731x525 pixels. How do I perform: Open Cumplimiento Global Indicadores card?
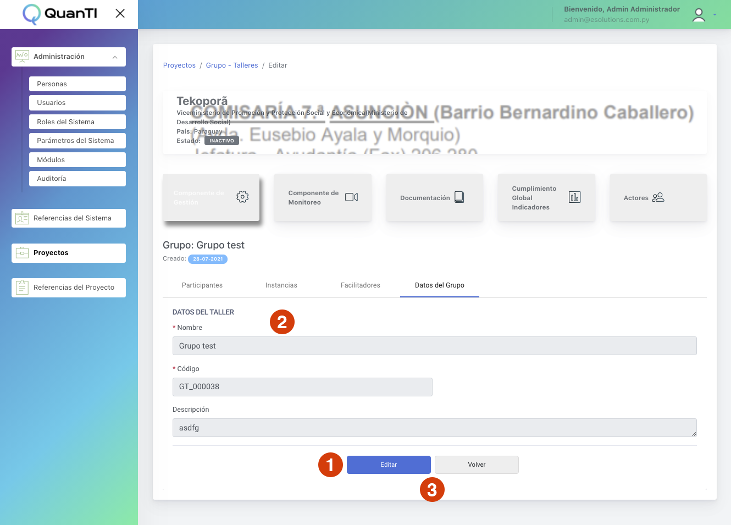click(x=546, y=197)
